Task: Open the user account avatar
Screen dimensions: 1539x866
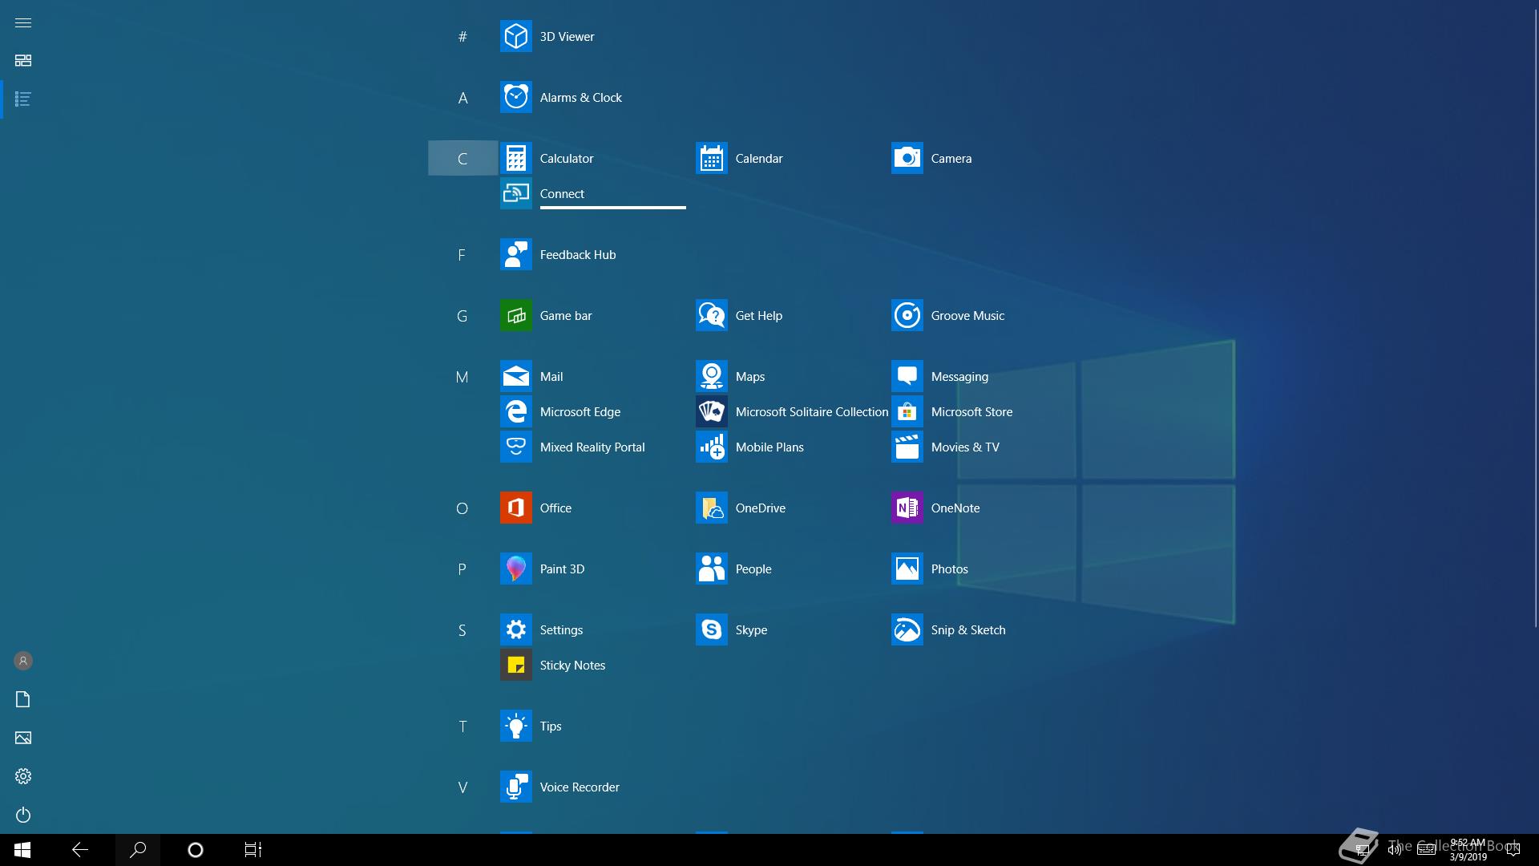Action: [23, 661]
